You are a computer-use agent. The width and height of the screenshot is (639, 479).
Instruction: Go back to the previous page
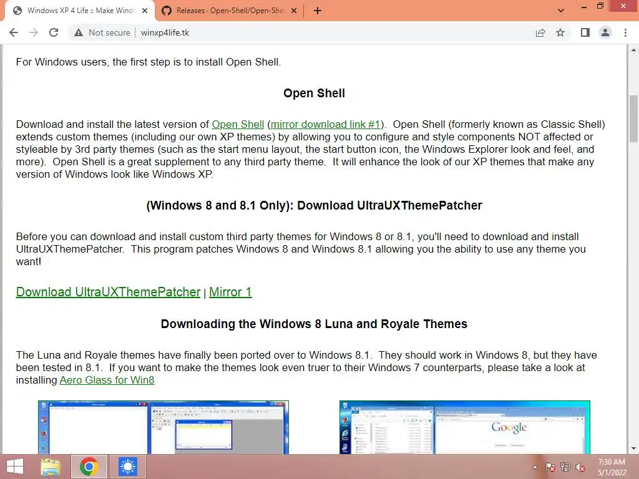click(14, 32)
